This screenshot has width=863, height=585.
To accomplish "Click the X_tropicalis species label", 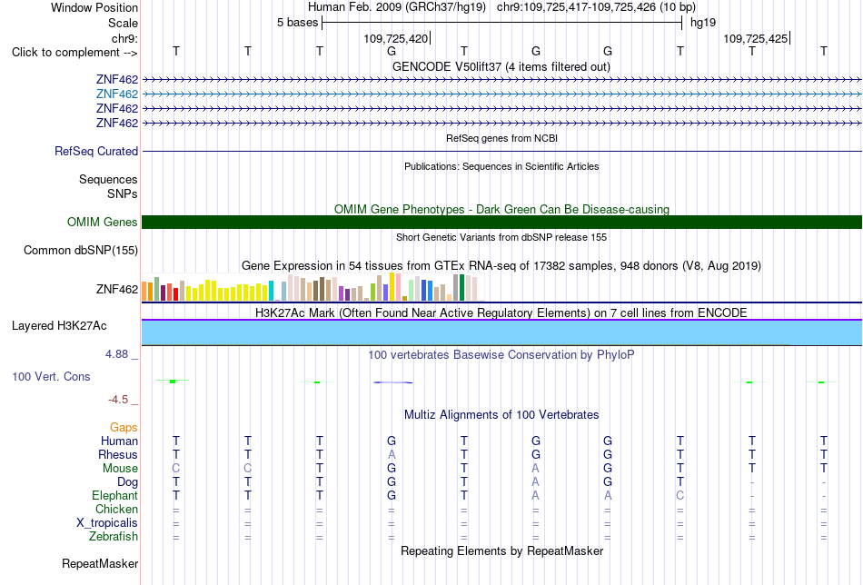I will click(x=107, y=523).
